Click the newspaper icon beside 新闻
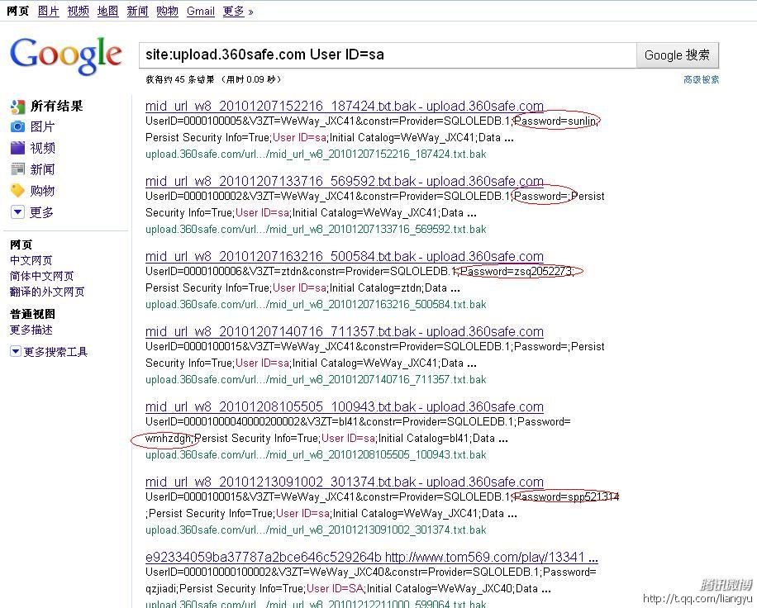The image size is (757, 608). [18, 169]
